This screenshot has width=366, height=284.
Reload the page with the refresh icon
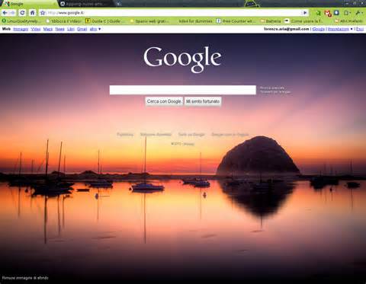coord(22,13)
